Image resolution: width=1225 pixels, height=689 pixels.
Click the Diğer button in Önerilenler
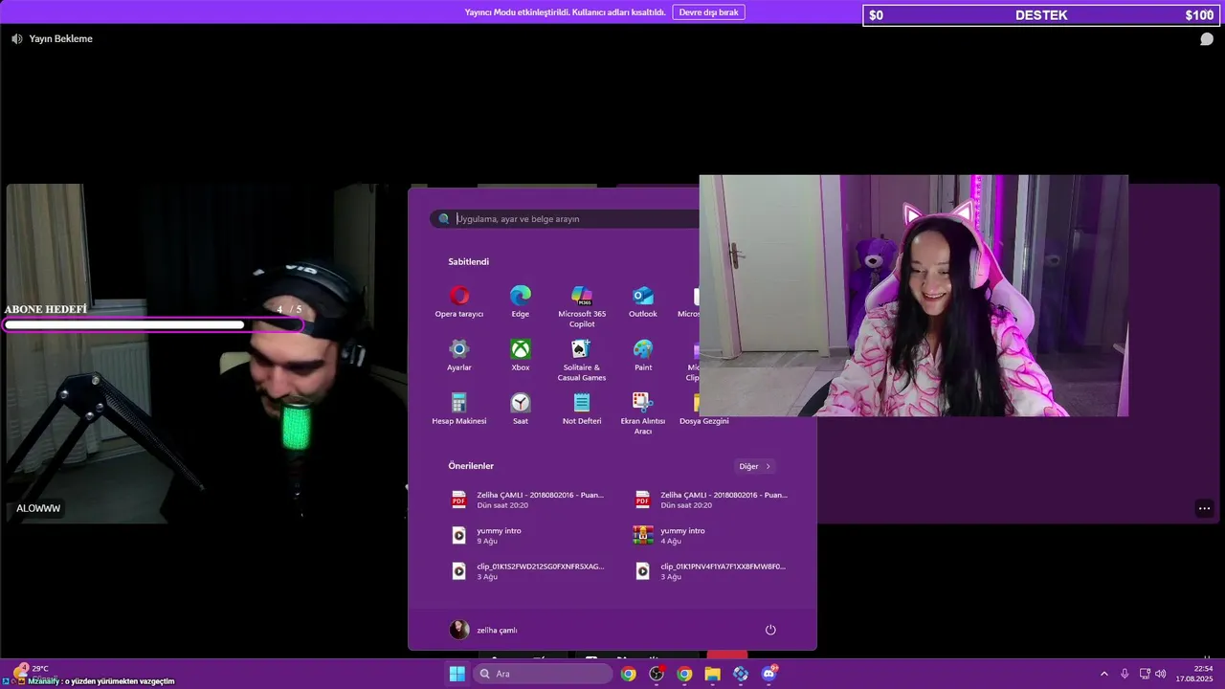pyautogui.click(x=755, y=466)
